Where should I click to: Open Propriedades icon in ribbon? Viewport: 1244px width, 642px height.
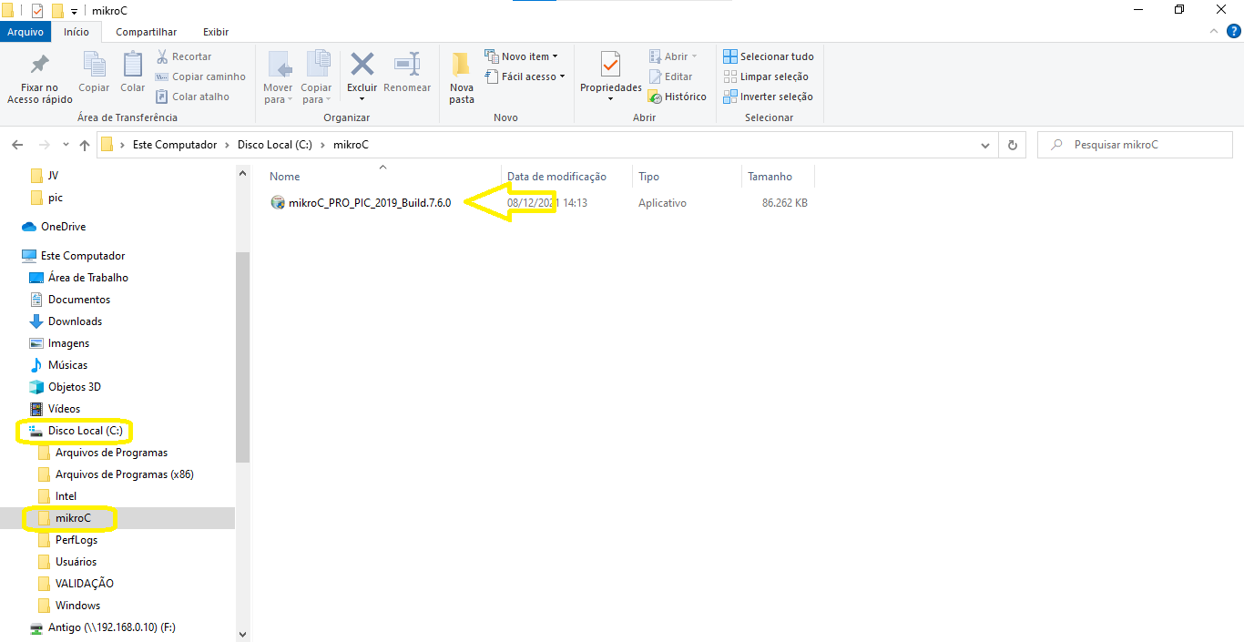click(610, 66)
